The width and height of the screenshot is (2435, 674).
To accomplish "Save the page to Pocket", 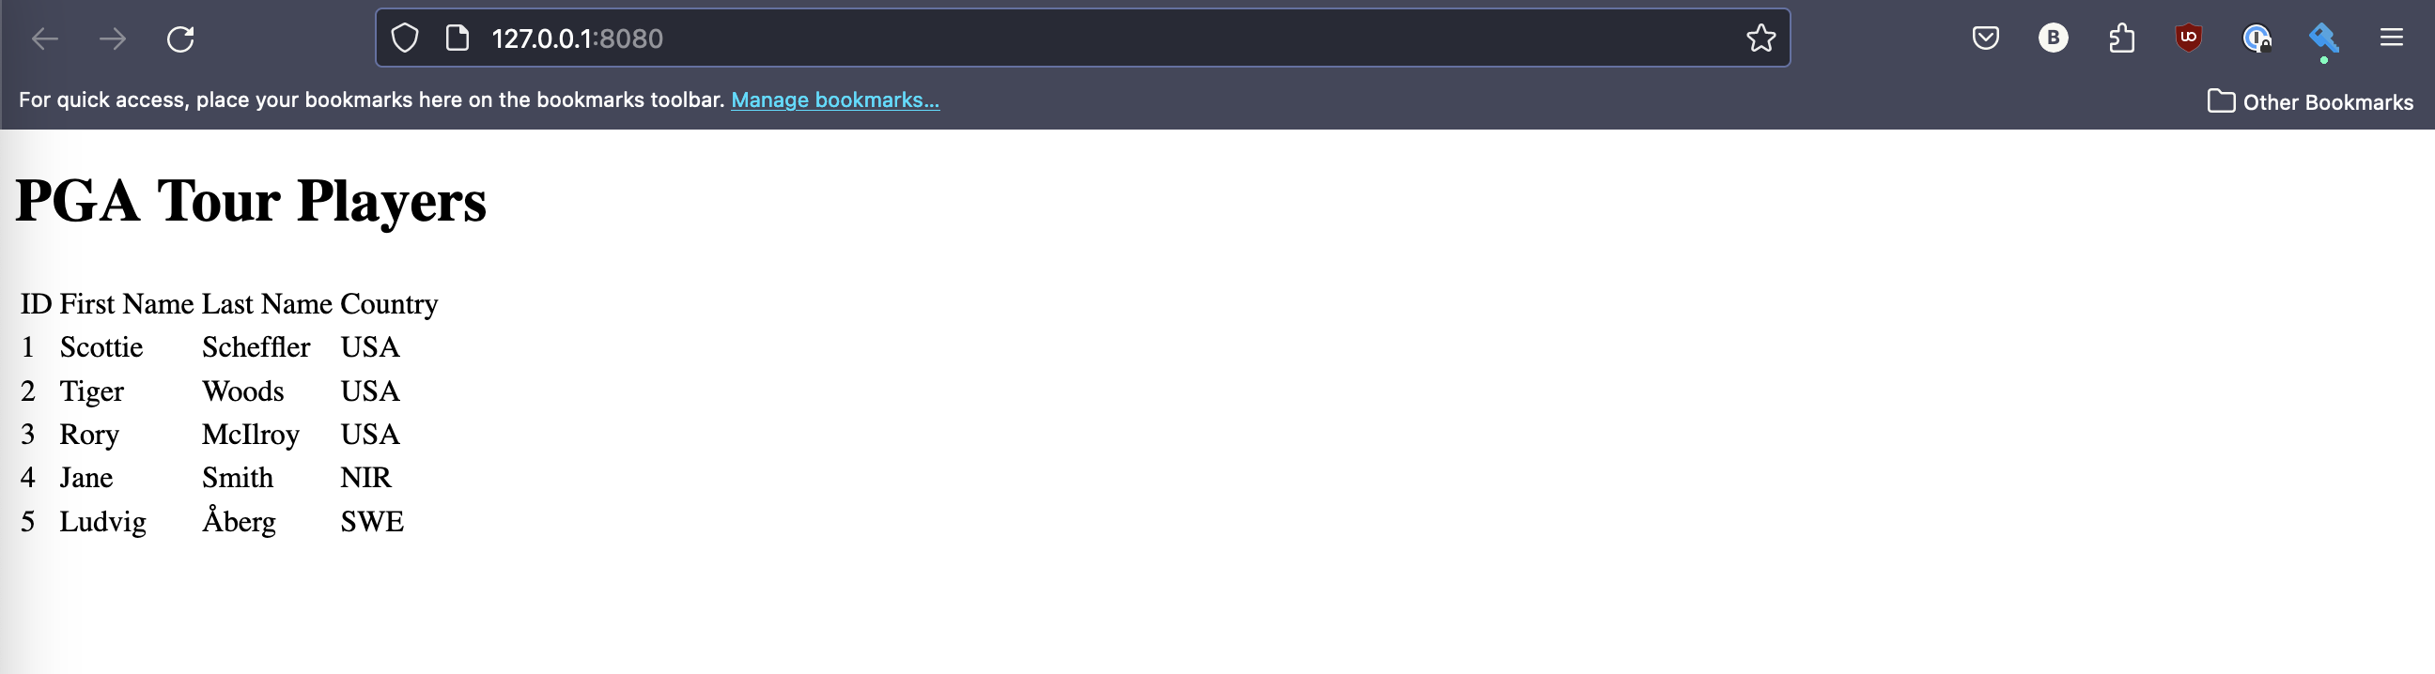I will click(x=1985, y=38).
